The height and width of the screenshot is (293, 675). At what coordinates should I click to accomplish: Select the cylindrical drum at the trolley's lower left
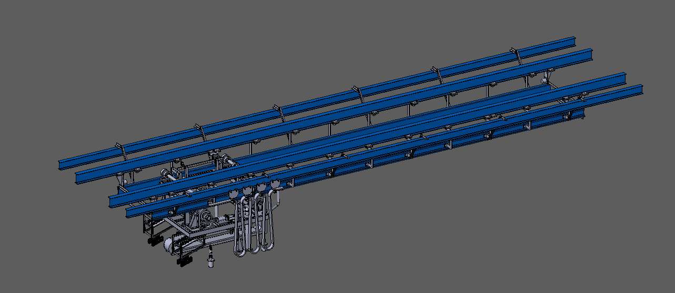[x=170, y=245]
